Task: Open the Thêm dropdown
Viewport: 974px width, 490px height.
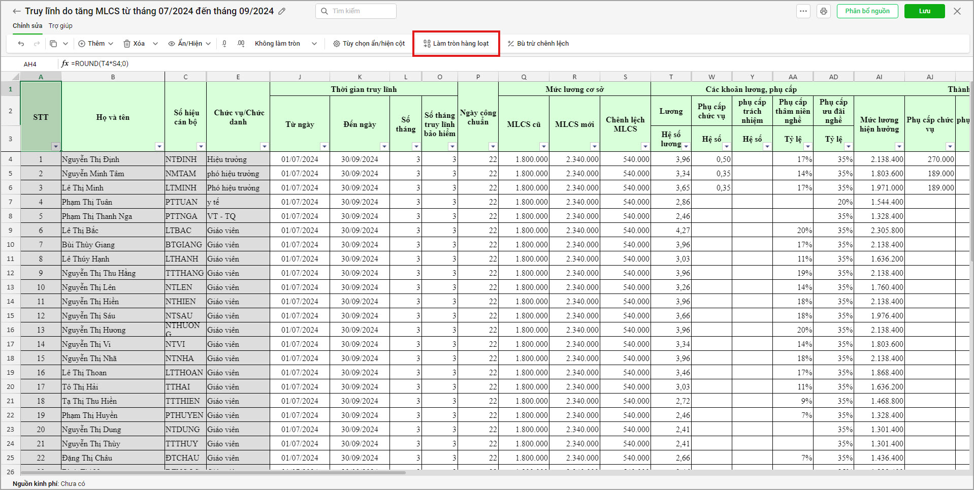Action: point(96,44)
